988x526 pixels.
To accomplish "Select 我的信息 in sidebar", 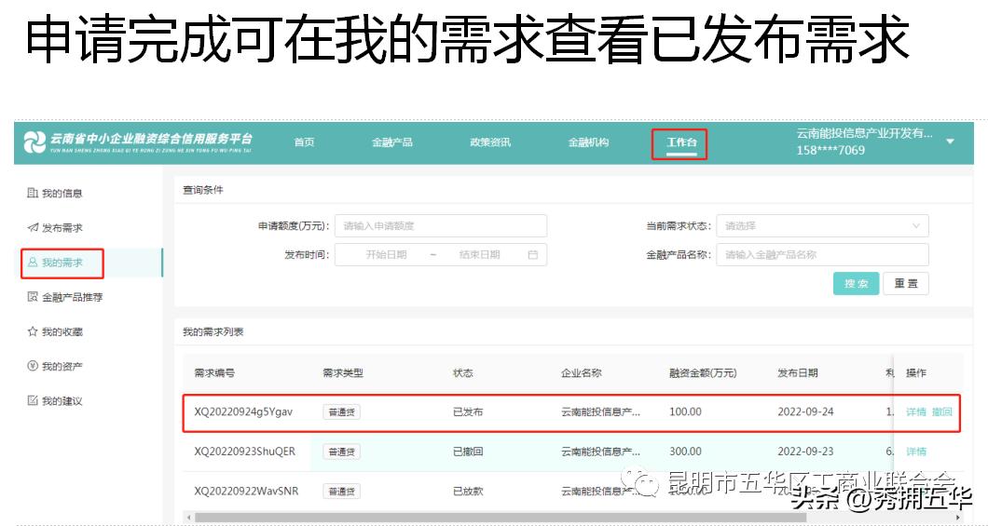I will [x=62, y=193].
